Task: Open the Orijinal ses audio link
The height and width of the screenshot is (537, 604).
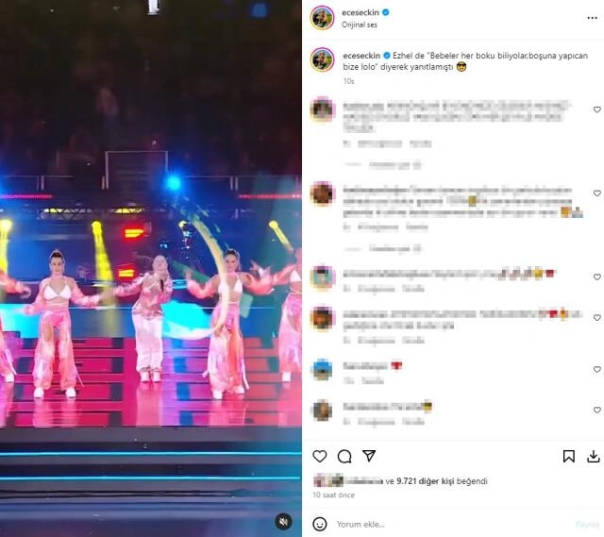Action: (x=360, y=25)
